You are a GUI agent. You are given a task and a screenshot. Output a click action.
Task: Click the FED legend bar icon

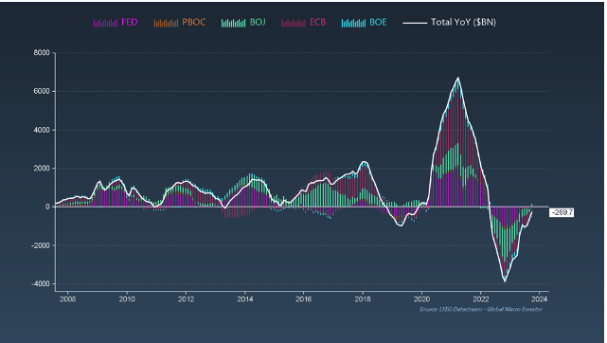coord(105,24)
